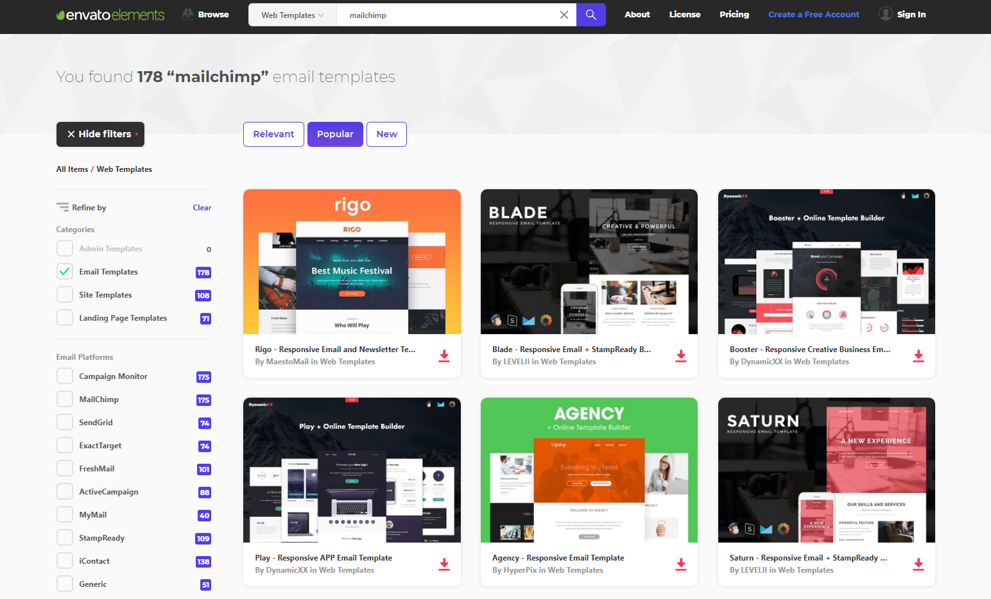The height and width of the screenshot is (599, 991).
Task: Download the Agency template via red arrow
Action: tap(681, 564)
